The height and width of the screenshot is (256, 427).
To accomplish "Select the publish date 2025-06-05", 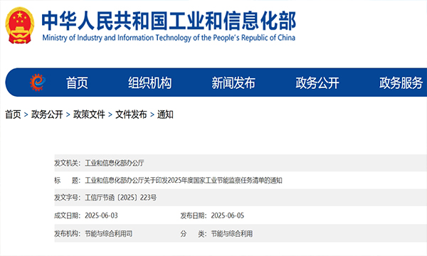I will 228,215.
